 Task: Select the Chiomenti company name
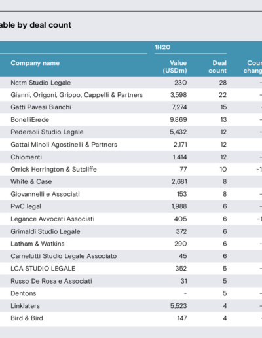point(26,157)
